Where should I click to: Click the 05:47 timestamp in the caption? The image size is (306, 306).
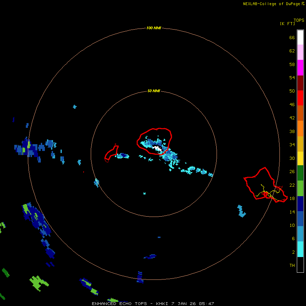click(x=206, y=304)
